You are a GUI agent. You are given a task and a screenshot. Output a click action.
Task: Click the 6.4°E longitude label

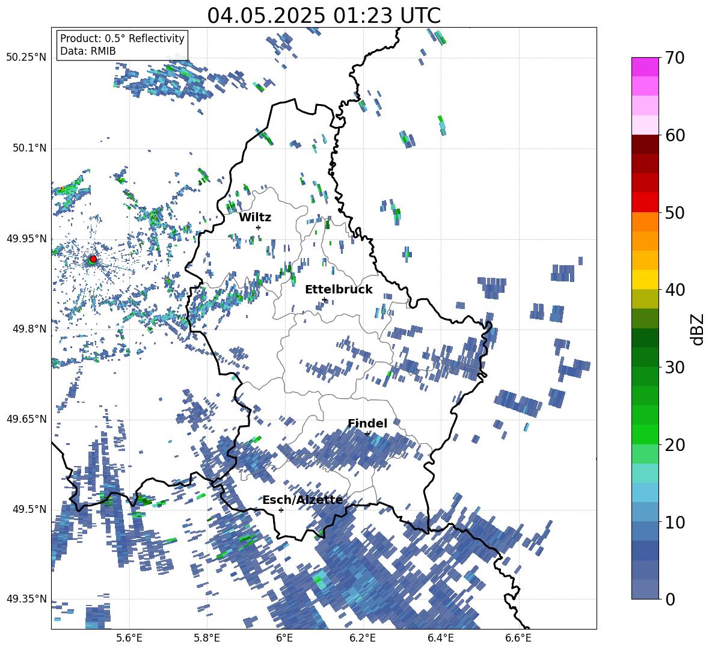440,639
